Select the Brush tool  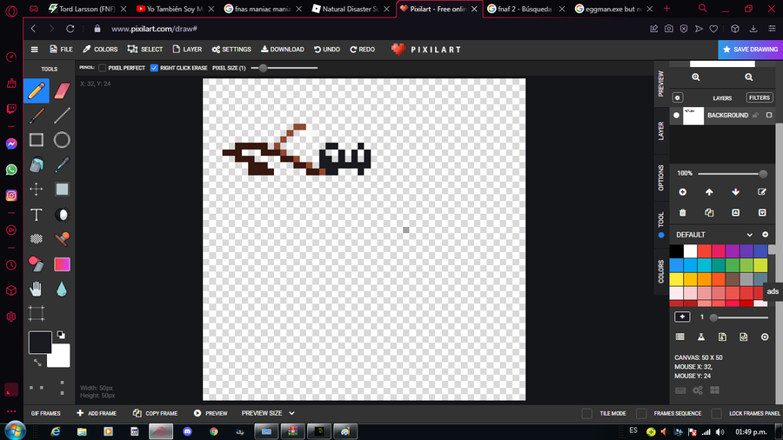coord(37,116)
